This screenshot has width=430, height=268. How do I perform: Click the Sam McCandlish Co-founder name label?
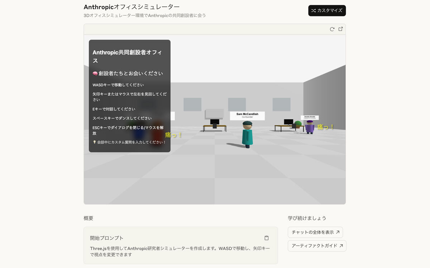click(x=247, y=115)
